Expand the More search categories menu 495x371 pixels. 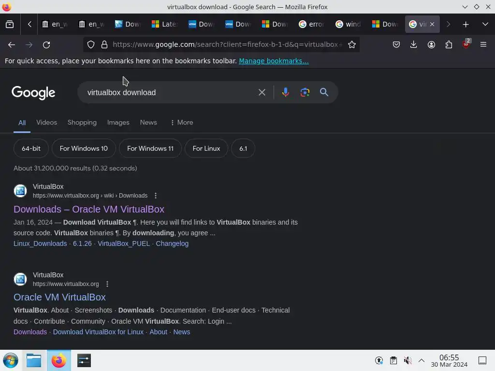coord(182,122)
